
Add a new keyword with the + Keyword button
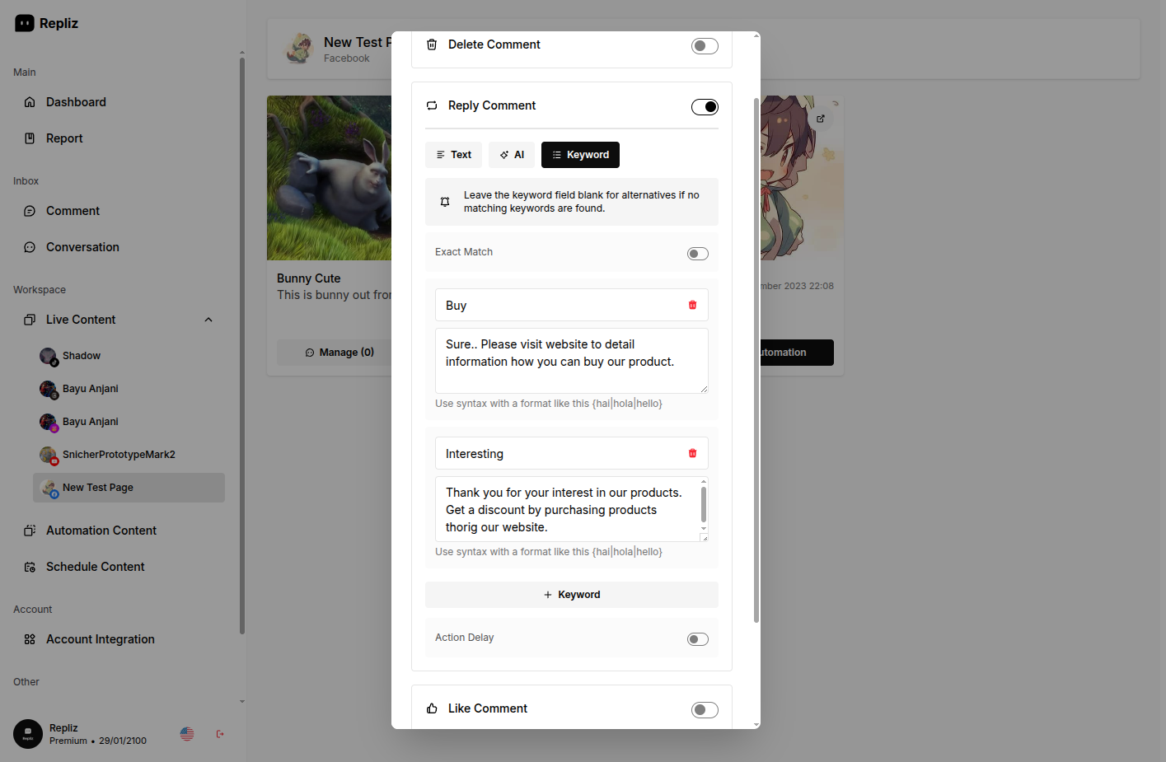[x=572, y=595]
